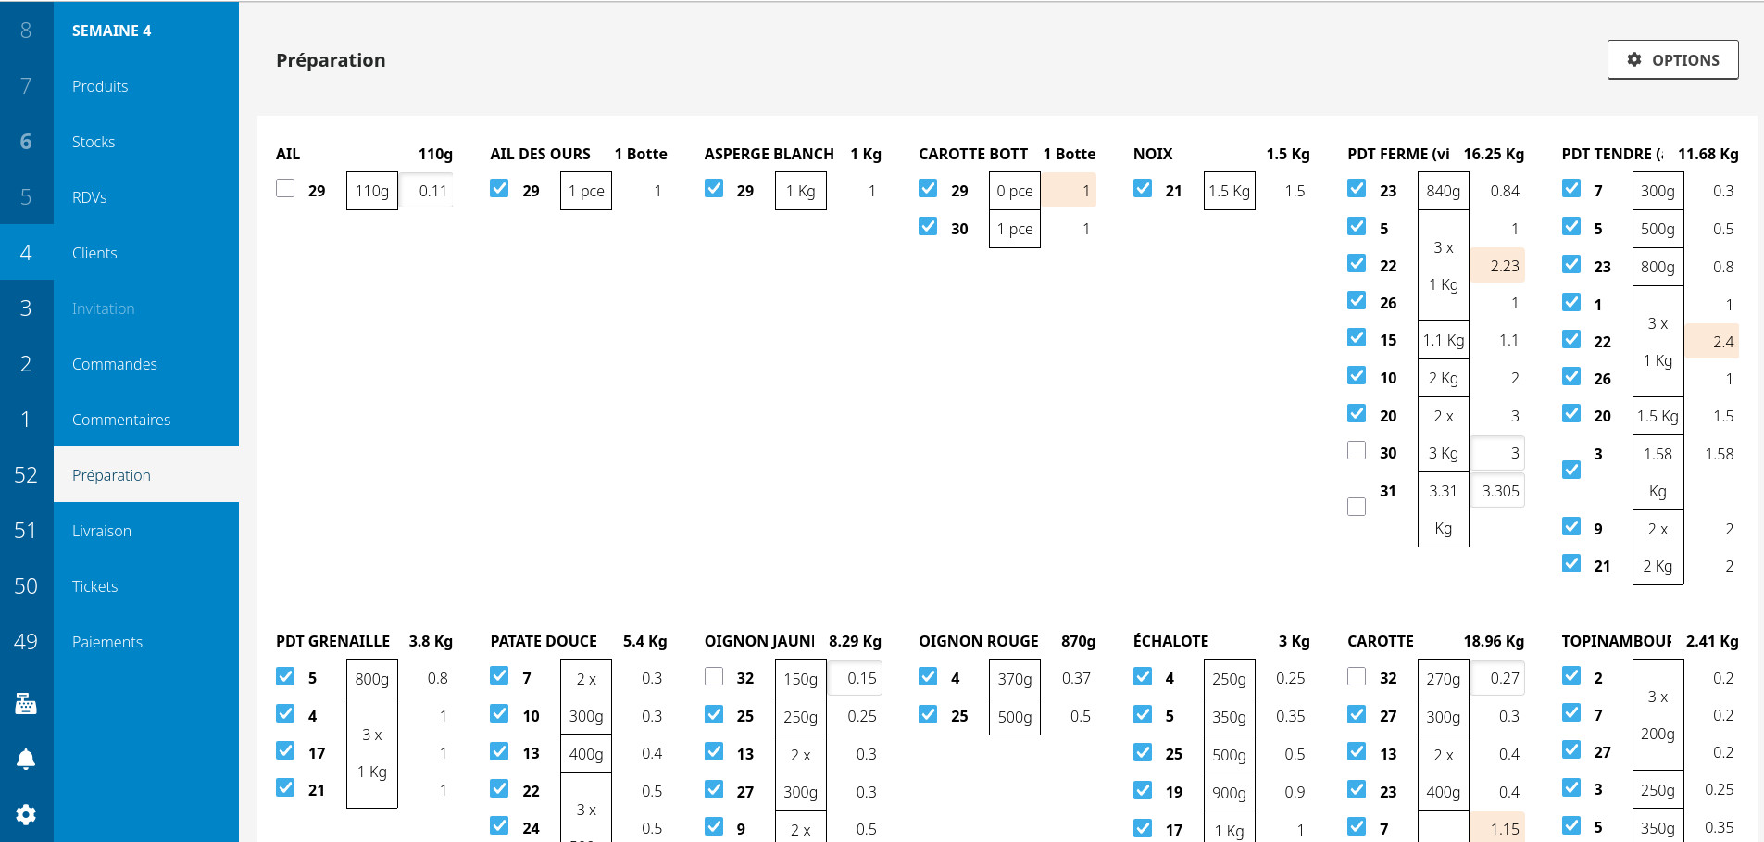The height and width of the screenshot is (842, 1764).
Task: Enable the OIGNON JAUNE checkbox for client 32
Action: point(714,677)
